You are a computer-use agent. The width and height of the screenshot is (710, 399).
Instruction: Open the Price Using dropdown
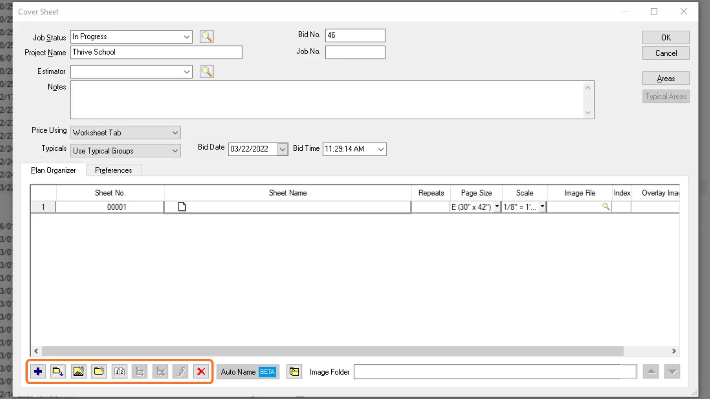pyautogui.click(x=175, y=133)
